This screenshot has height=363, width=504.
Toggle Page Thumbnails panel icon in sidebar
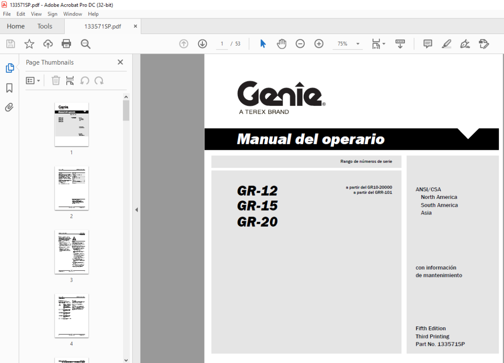click(x=9, y=68)
